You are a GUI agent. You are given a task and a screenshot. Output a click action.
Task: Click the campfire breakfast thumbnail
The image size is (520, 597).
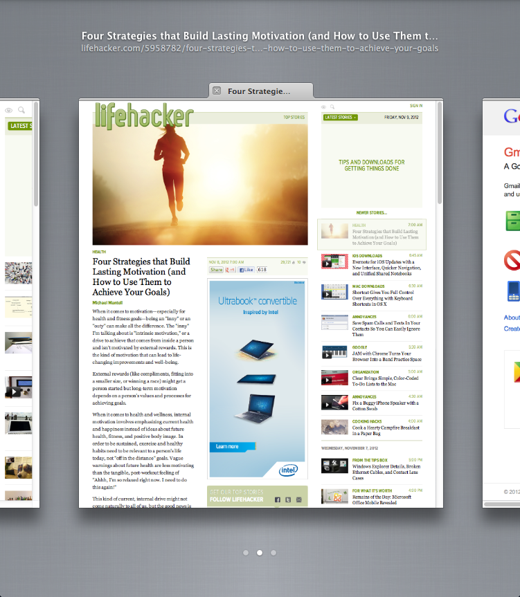click(334, 427)
